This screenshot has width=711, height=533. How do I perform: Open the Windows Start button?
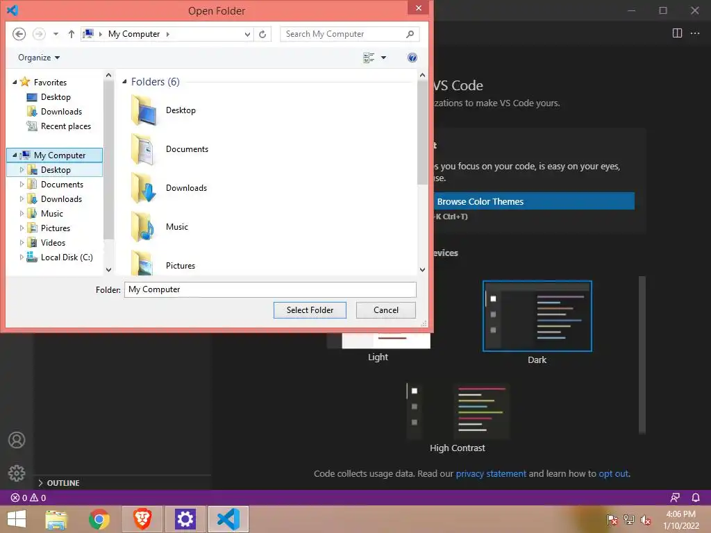click(x=17, y=519)
